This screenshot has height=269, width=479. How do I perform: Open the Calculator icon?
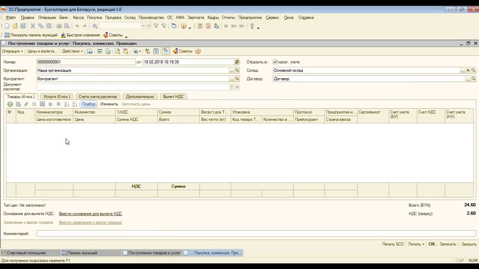tap(200, 26)
